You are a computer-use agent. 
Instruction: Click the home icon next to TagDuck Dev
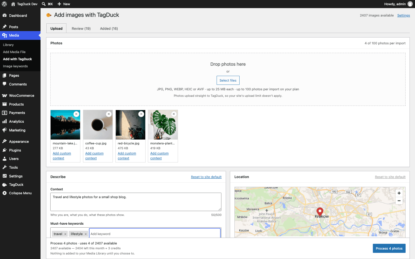pos(13,4)
